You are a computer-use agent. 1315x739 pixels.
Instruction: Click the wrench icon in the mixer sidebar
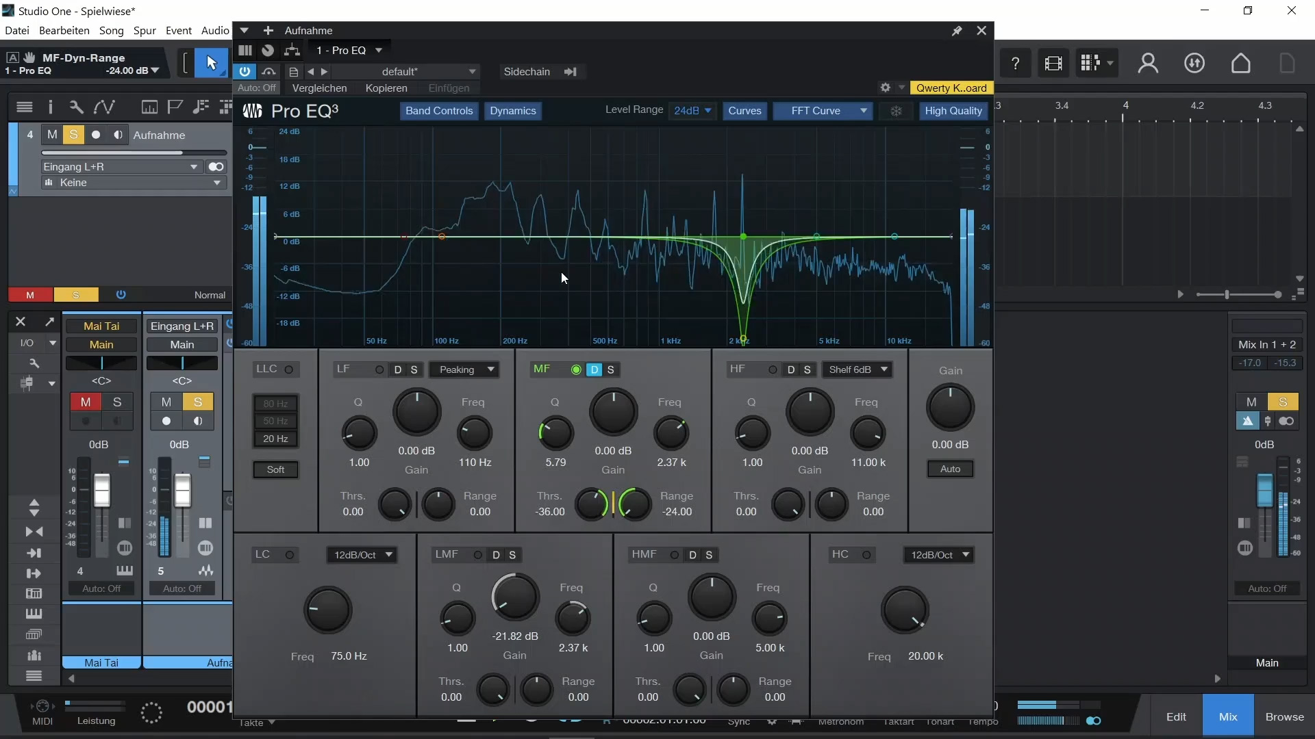click(x=34, y=363)
